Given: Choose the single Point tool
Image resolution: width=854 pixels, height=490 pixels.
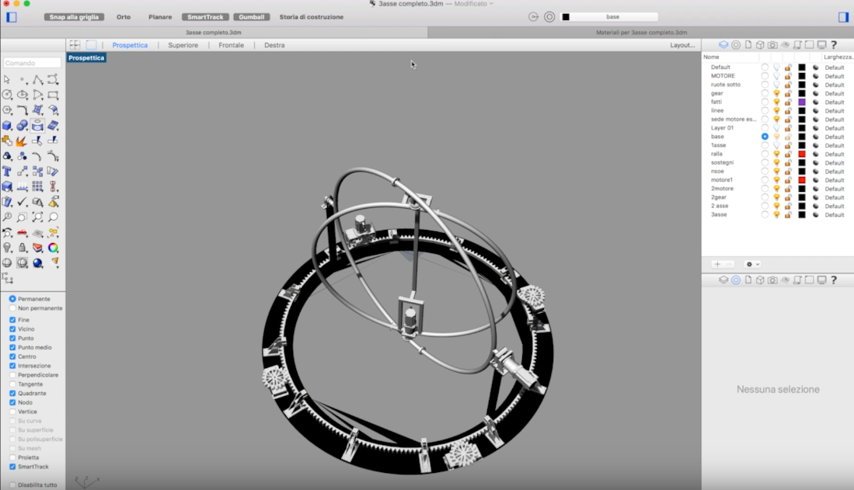Looking at the screenshot, I should 23,79.
